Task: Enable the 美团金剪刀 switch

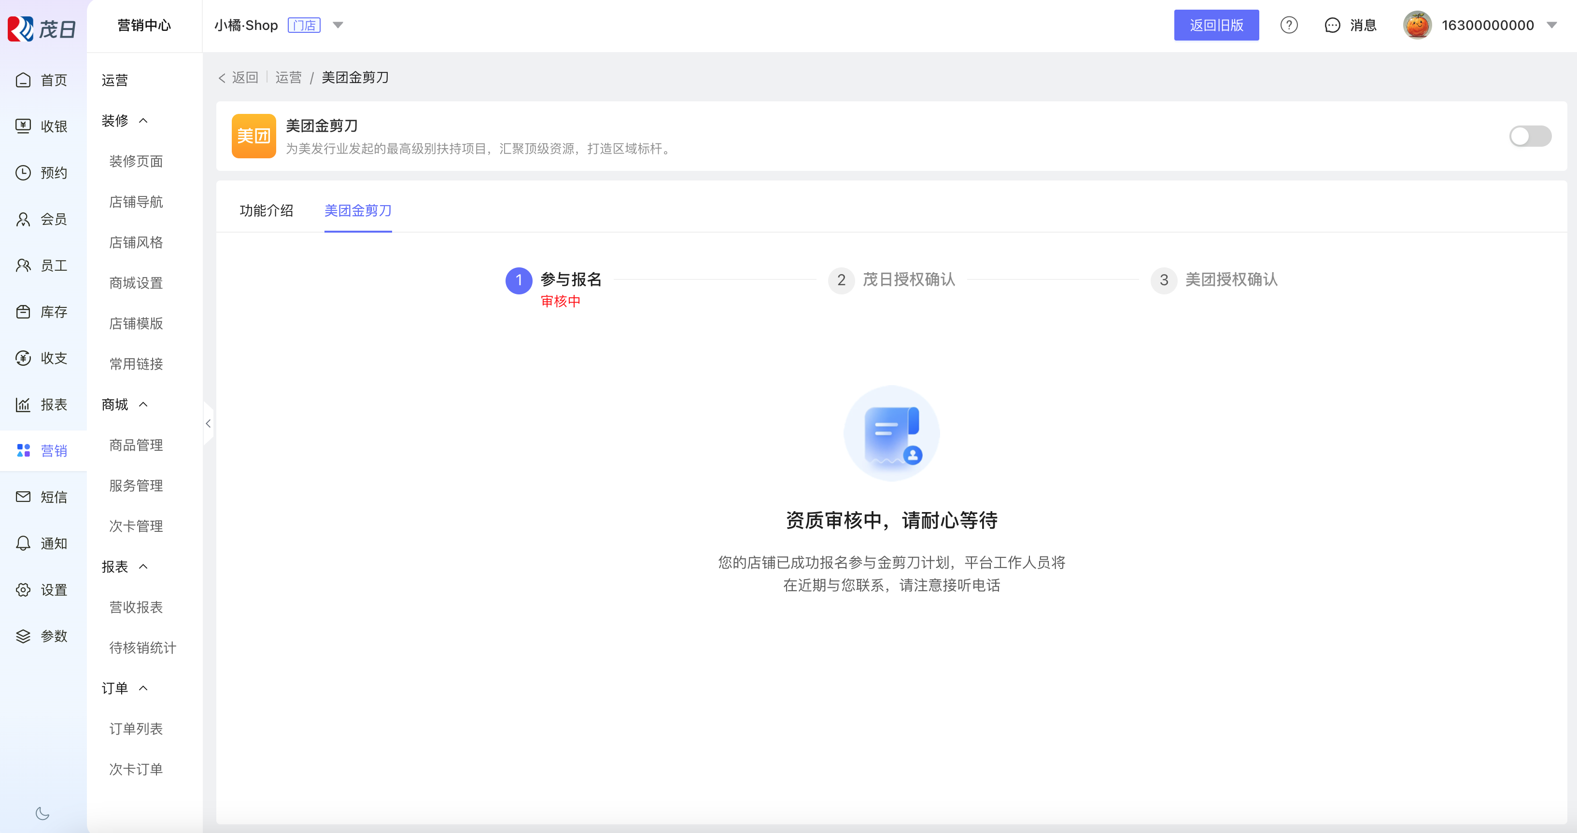Action: [1530, 136]
